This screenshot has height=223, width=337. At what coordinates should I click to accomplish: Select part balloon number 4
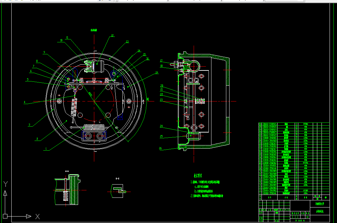pos(25,102)
